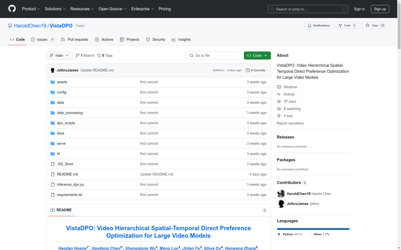The image size is (401, 250).
Task: Click the dpo_scripts folder icon
Action: (53, 123)
